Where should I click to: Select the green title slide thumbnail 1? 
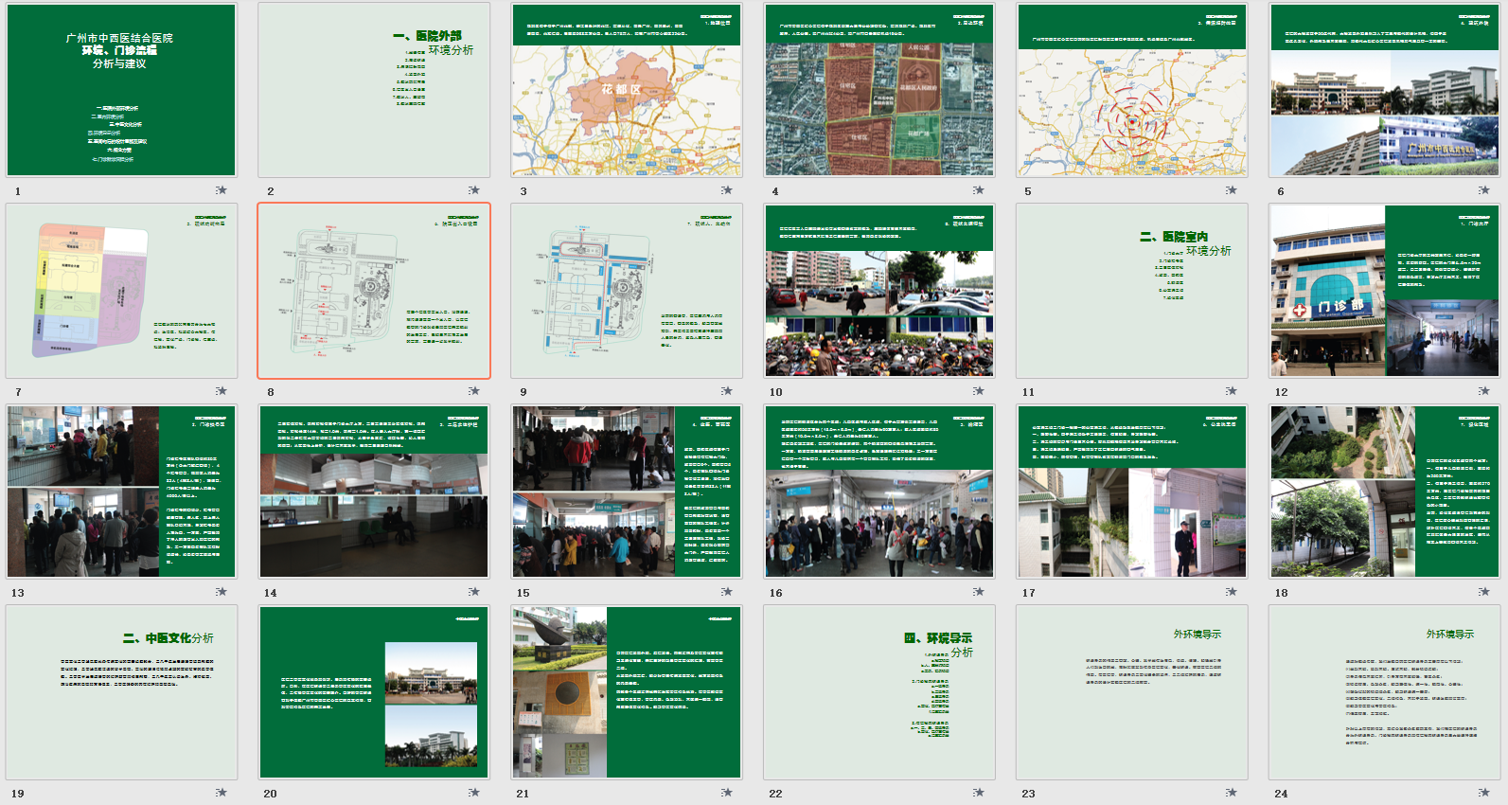pyautogui.click(x=121, y=90)
